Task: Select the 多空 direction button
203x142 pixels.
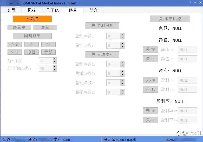Action: 15,44
